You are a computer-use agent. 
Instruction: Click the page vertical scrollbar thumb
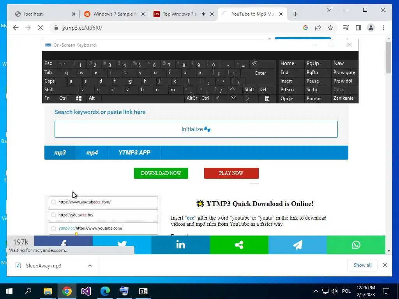pos(388,58)
